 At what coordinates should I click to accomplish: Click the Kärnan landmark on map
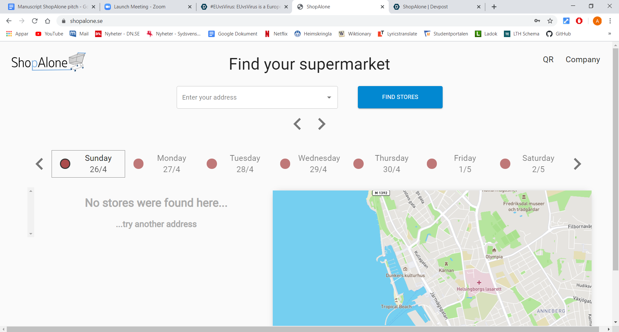point(446,267)
